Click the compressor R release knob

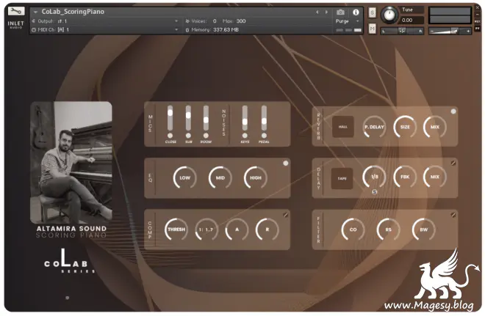click(267, 229)
